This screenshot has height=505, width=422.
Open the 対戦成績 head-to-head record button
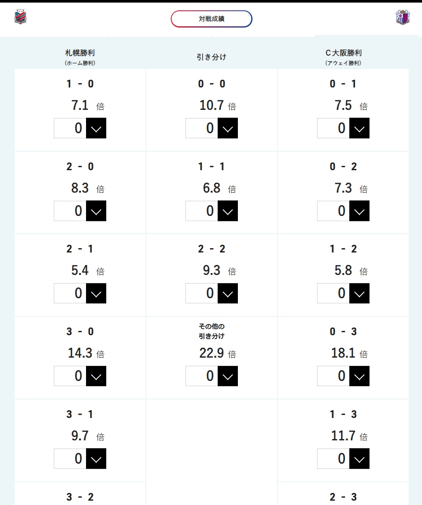coord(211,19)
